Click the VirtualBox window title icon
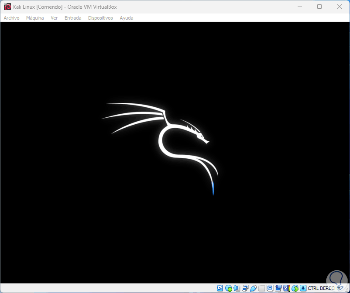The height and width of the screenshot is (293, 350). pyautogui.click(x=7, y=7)
